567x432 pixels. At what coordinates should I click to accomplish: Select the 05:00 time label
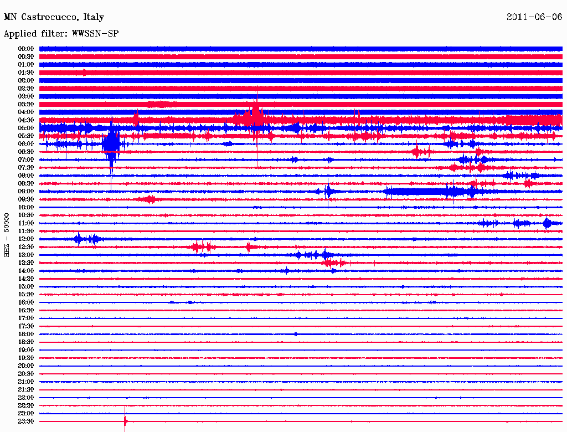pos(26,128)
